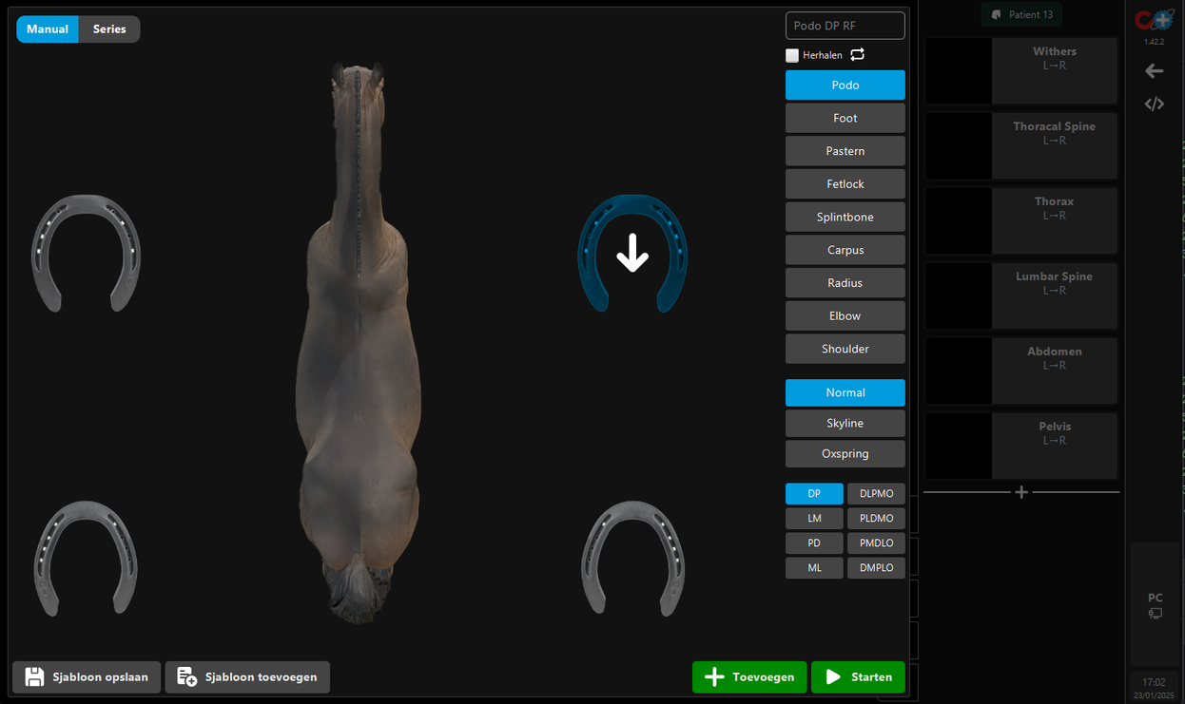This screenshot has width=1185, height=704.
Task: Switch to the Series tab
Action: tap(109, 29)
